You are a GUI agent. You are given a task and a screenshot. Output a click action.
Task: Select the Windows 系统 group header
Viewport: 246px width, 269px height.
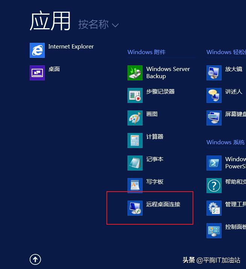pyautogui.click(x=225, y=142)
